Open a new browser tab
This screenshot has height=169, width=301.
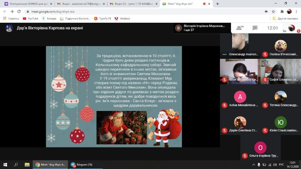point(218,4)
